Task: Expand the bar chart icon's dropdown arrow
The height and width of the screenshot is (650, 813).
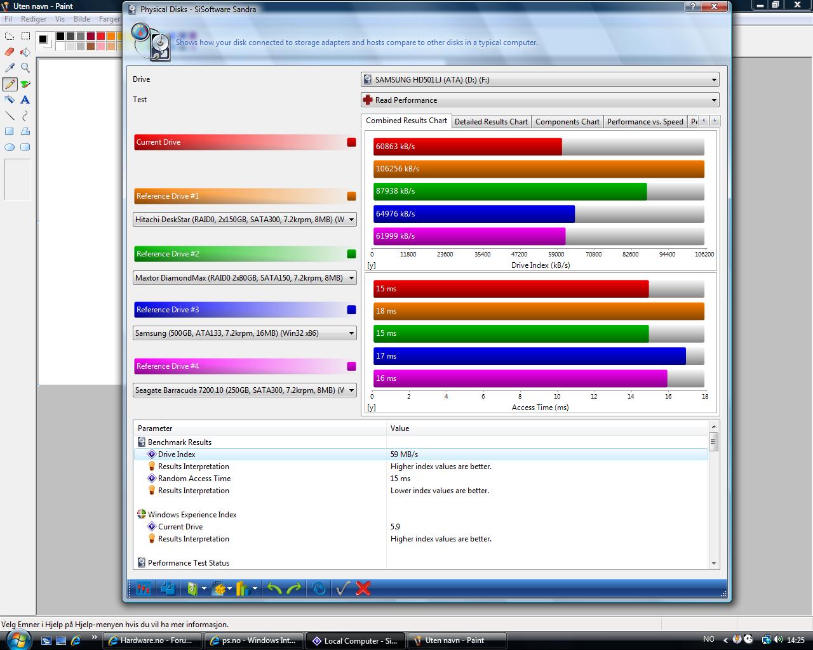Action: click(255, 589)
